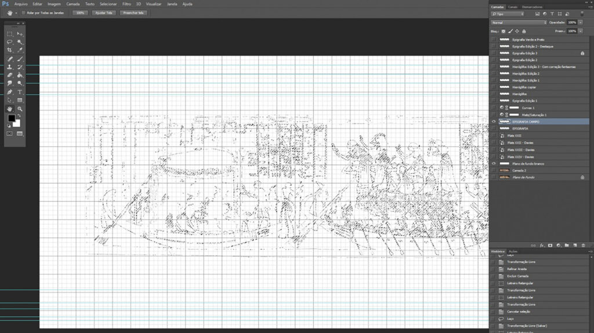The image size is (594, 333).
Task: Open the Visualizar menu
Action: 153,4
